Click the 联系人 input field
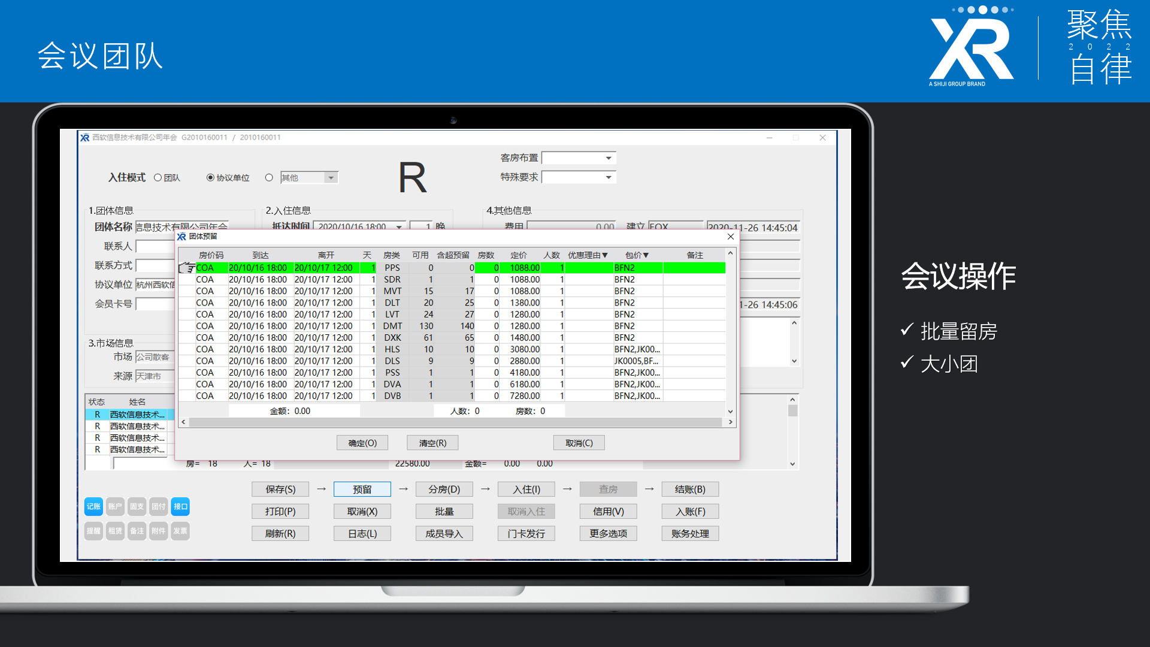 155,246
